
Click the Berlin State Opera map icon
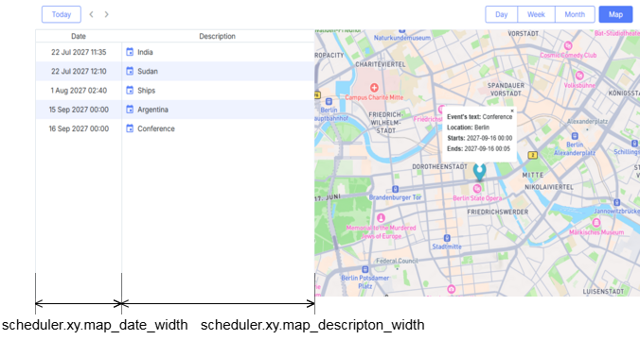pos(477,189)
